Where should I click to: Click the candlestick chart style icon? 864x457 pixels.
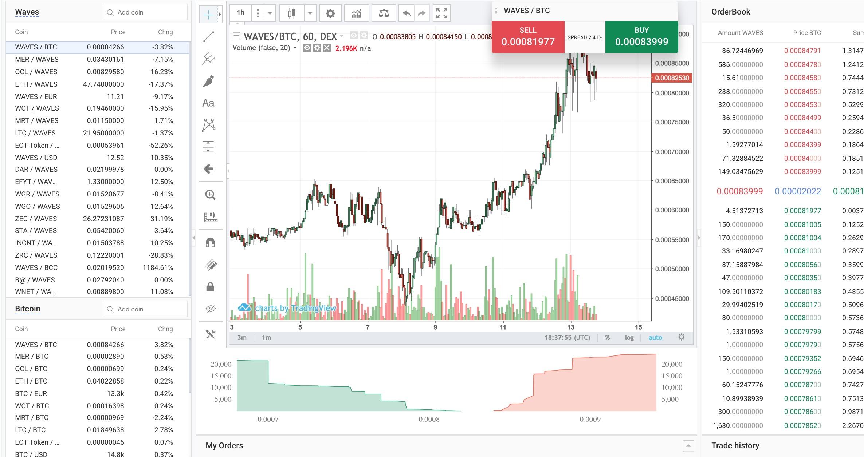click(291, 13)
